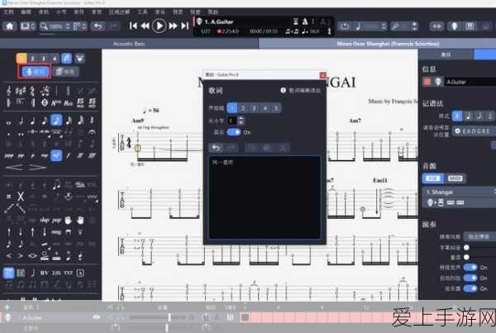Select voice 3 in the edition palette
Image resolution: width=496 pixels, height=333 pixels.
tap(43, 58)
